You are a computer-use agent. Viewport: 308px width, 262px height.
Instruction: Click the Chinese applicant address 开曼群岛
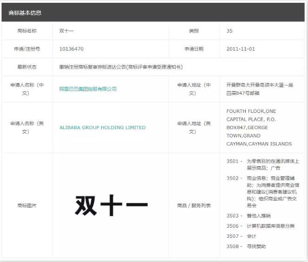tap(259, 89)
